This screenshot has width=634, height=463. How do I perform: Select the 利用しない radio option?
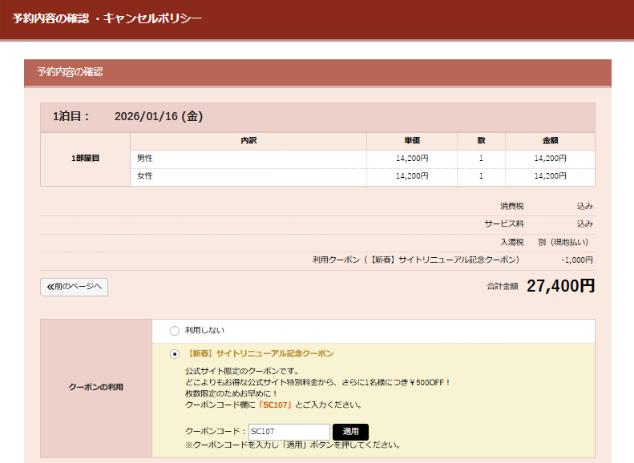[x=175, y=330]
